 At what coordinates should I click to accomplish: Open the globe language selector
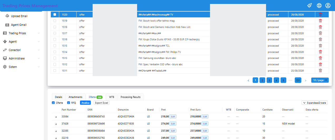coord(319,5)
